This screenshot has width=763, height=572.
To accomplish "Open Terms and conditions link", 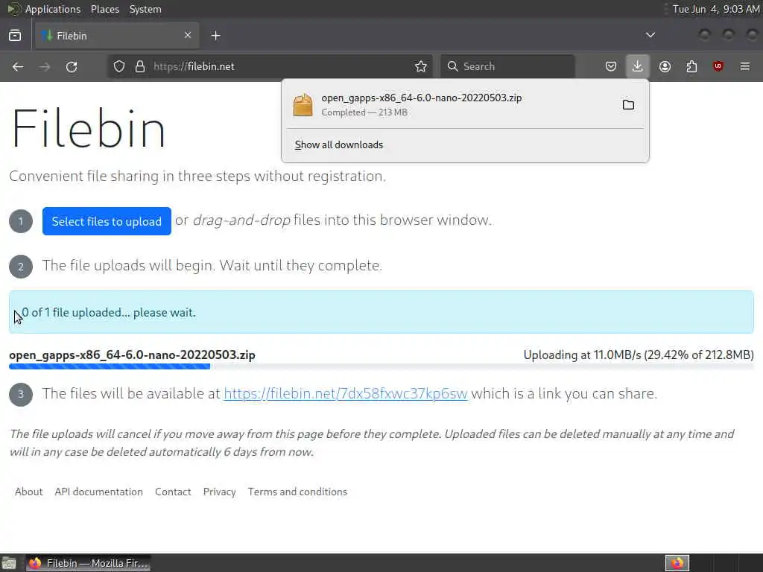I will (x=297, y=492).
